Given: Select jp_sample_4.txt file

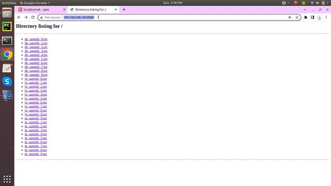Looking at the screenshot, I should click(x=36, y=95).
